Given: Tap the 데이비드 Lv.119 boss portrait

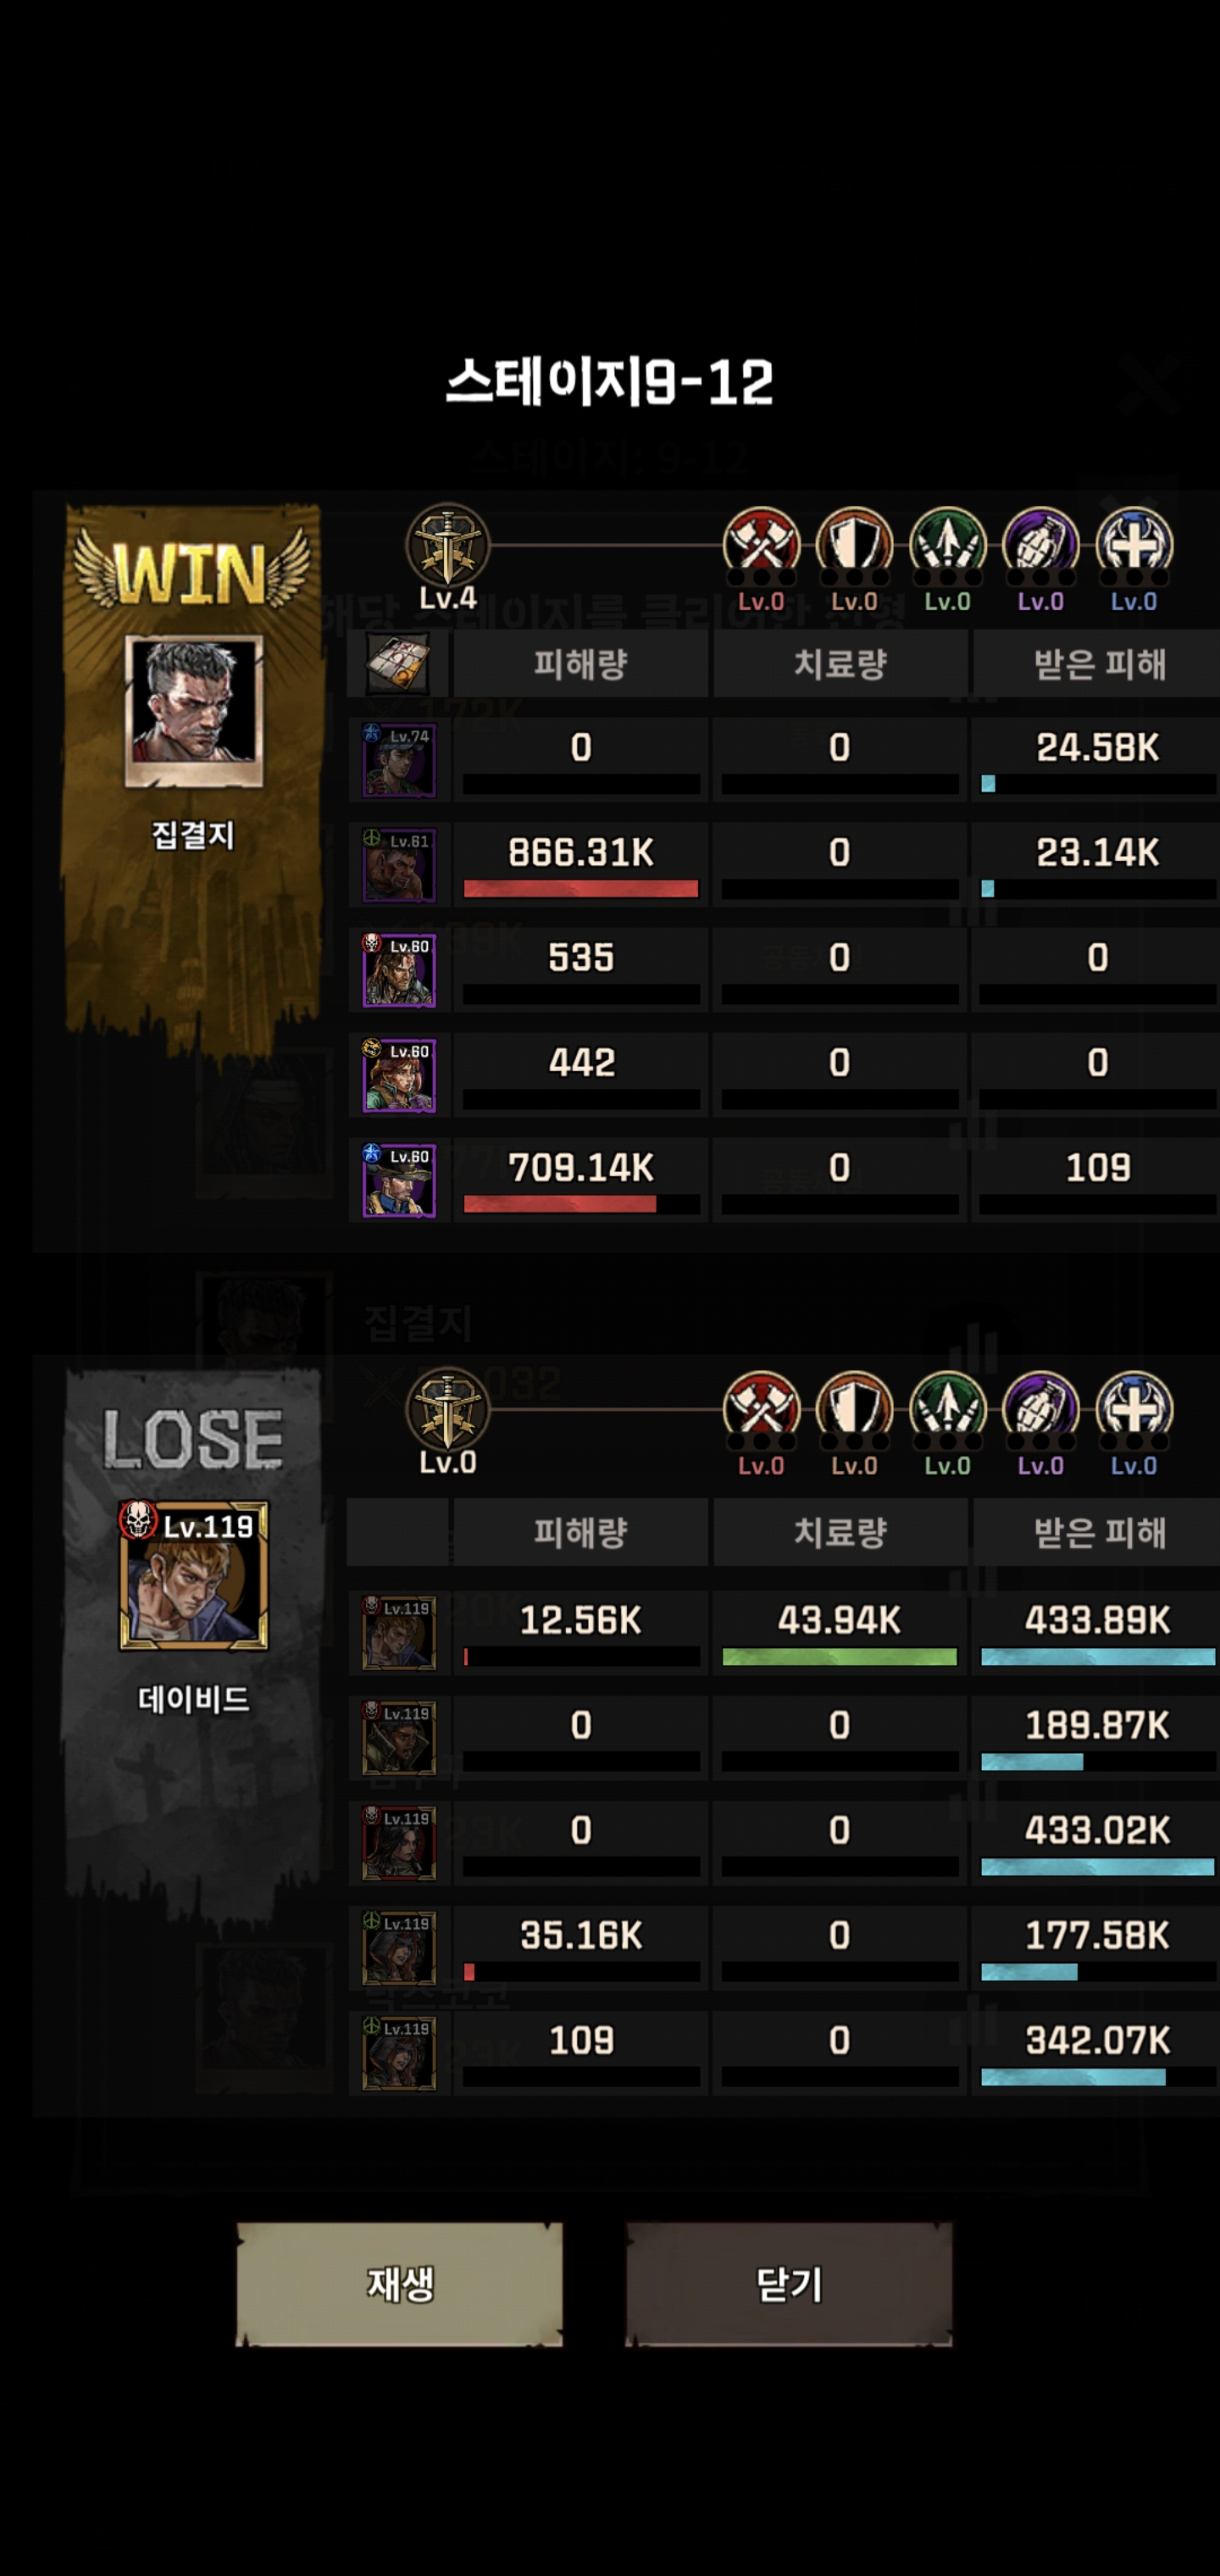Looking at the screenshot, I should coord(194,1575).
